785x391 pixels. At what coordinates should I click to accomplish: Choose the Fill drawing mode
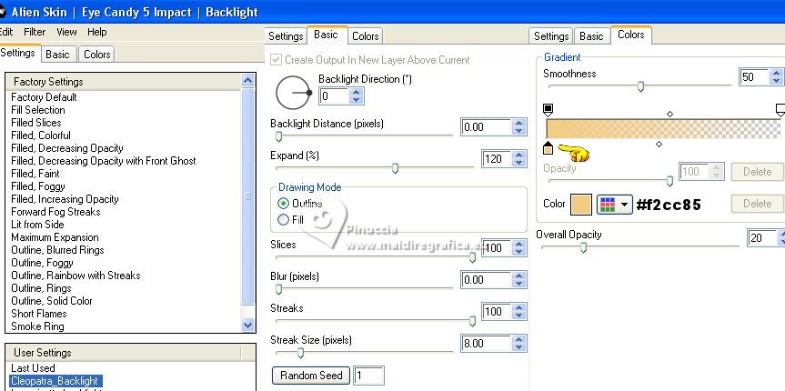pyautogui.click(x=284, y=219)
